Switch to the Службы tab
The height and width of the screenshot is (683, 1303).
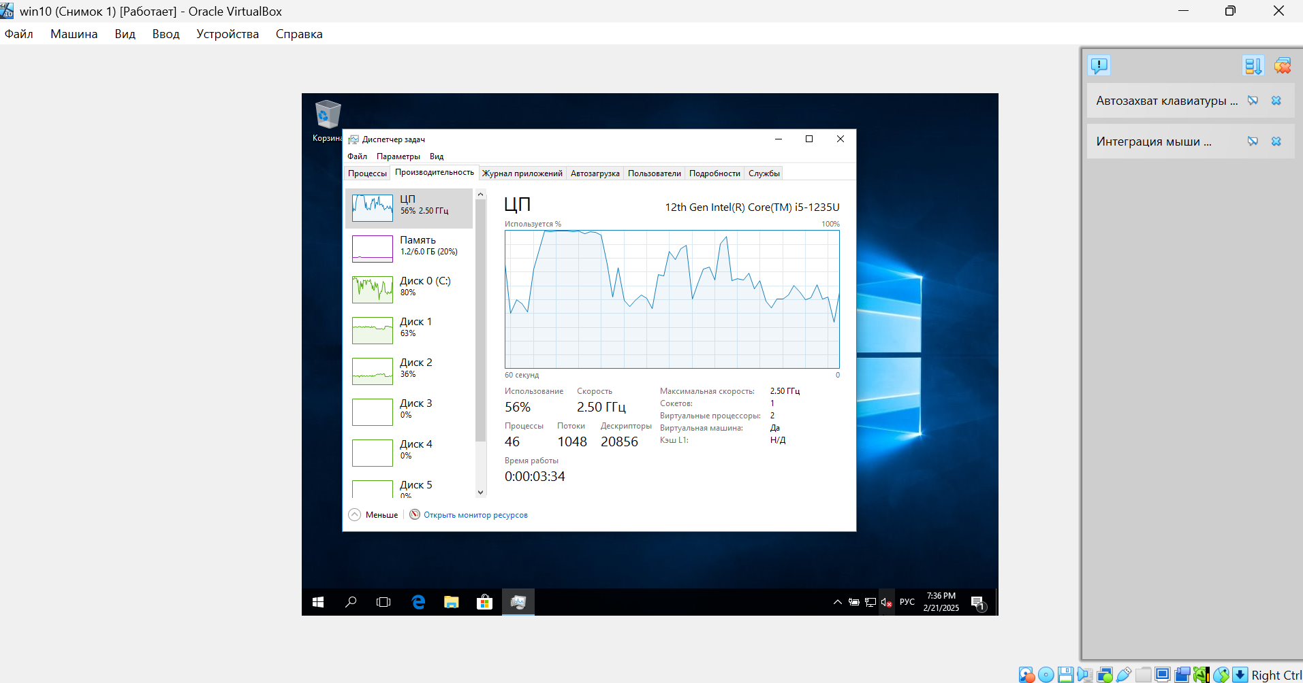[764, 173]
